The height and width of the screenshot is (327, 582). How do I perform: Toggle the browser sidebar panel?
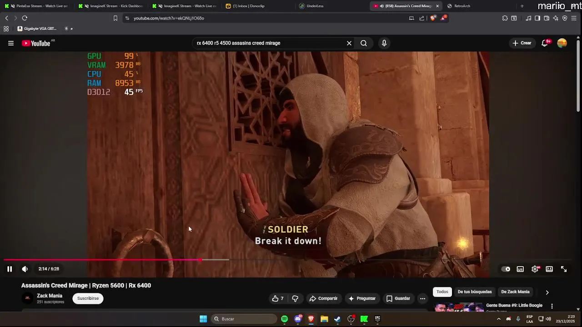tap(537, 18)
